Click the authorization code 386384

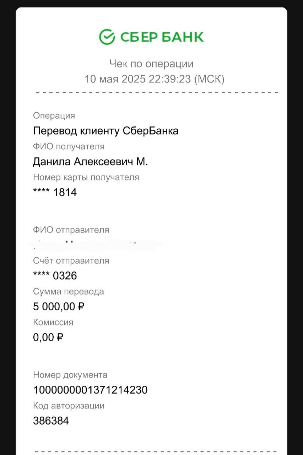tap(51, 421)
